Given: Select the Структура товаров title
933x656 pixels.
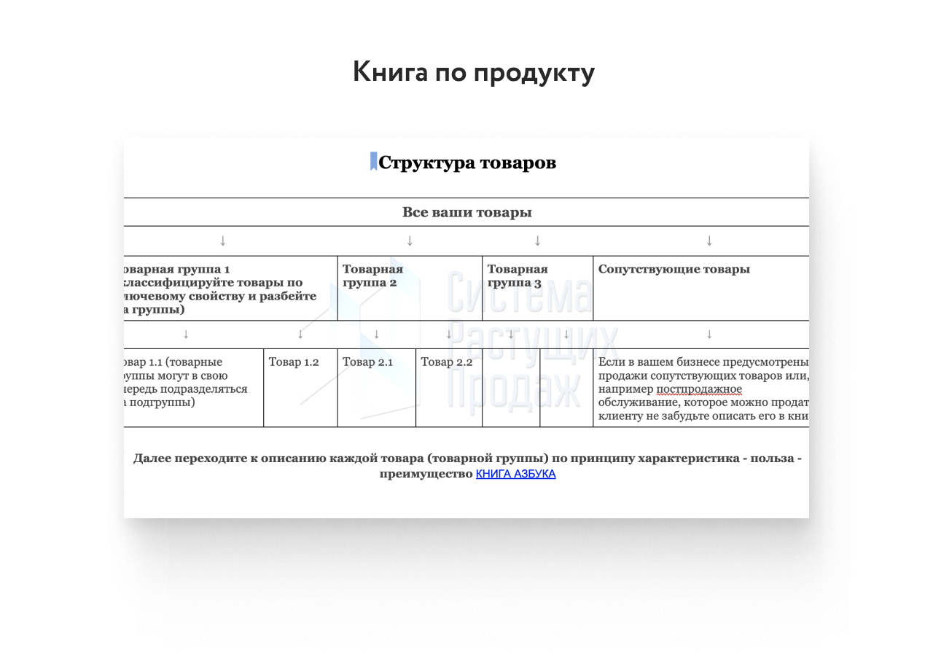Looking at the screenshot, I should point(467,163).
